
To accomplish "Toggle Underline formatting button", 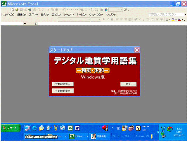I will [112, 20].
